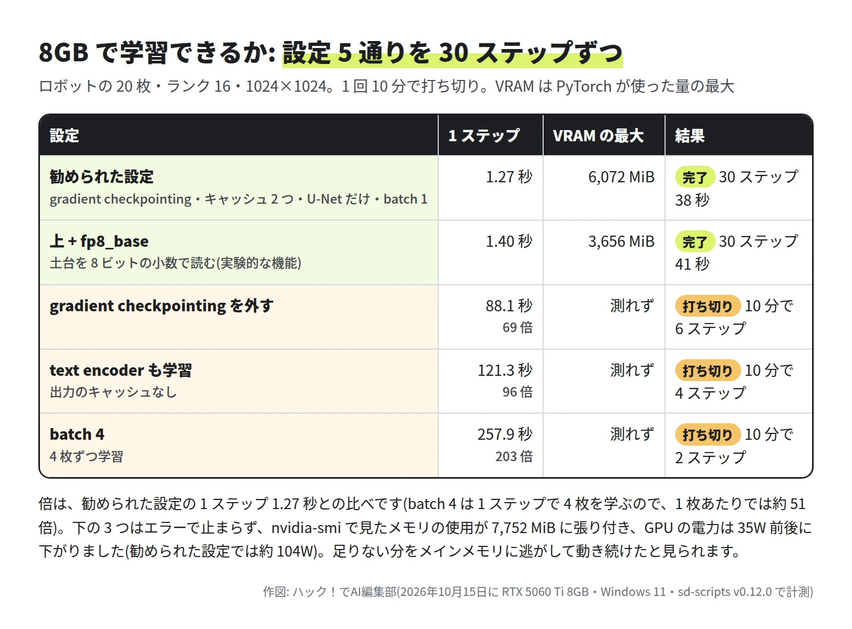Click the 'VRAM の最大' column header
Image resolution: width=852 pixels, height=629 pixels.
coord(598,135)
